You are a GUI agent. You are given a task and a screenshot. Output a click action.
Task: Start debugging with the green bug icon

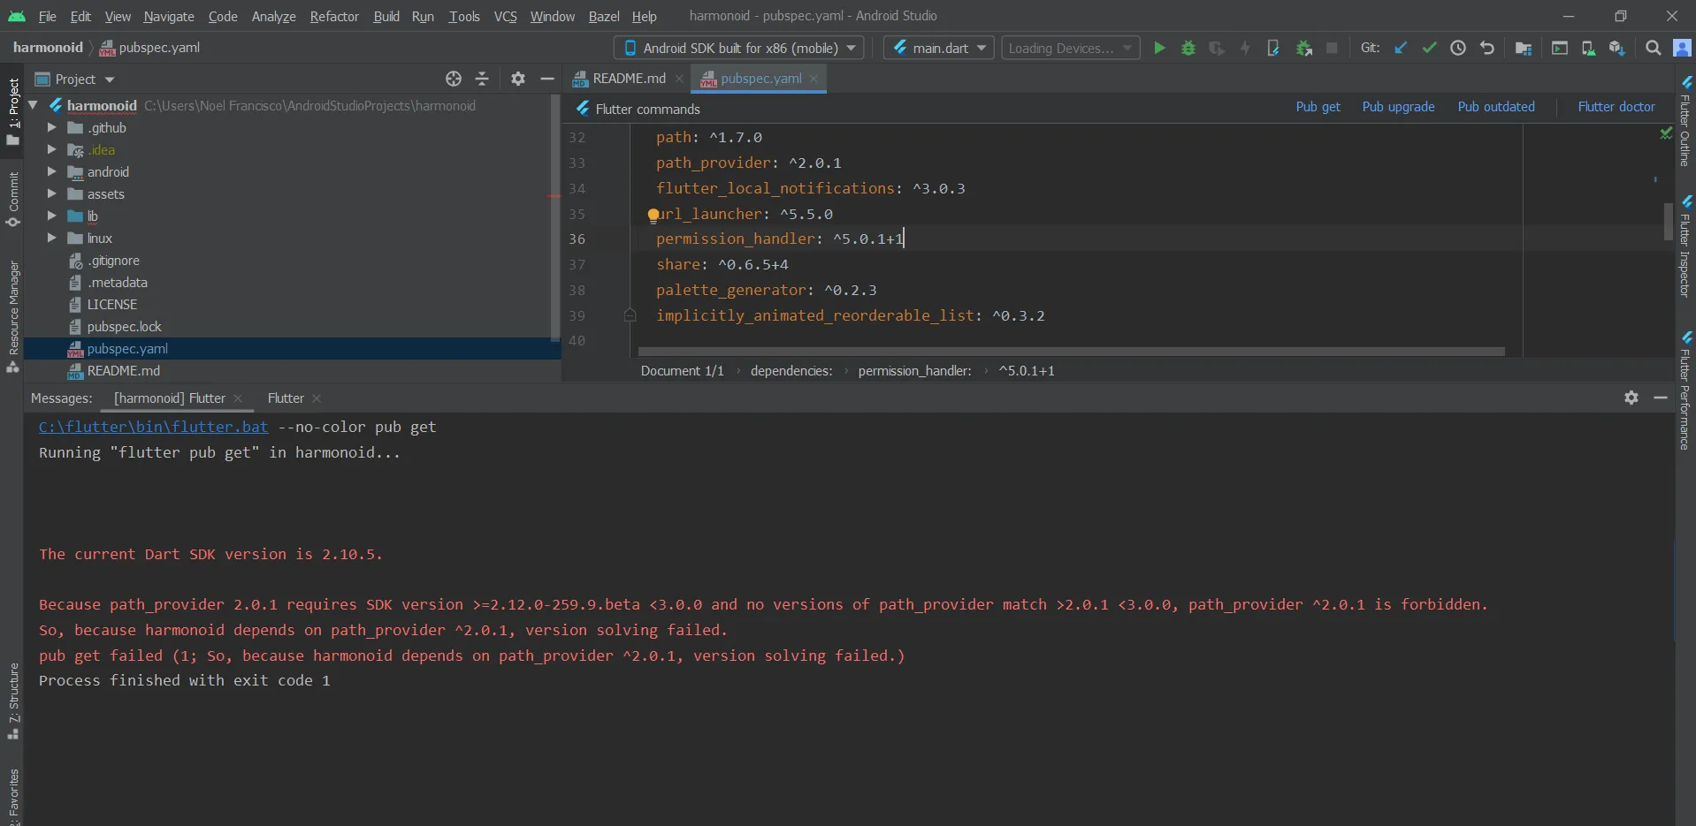point(1188,48)
